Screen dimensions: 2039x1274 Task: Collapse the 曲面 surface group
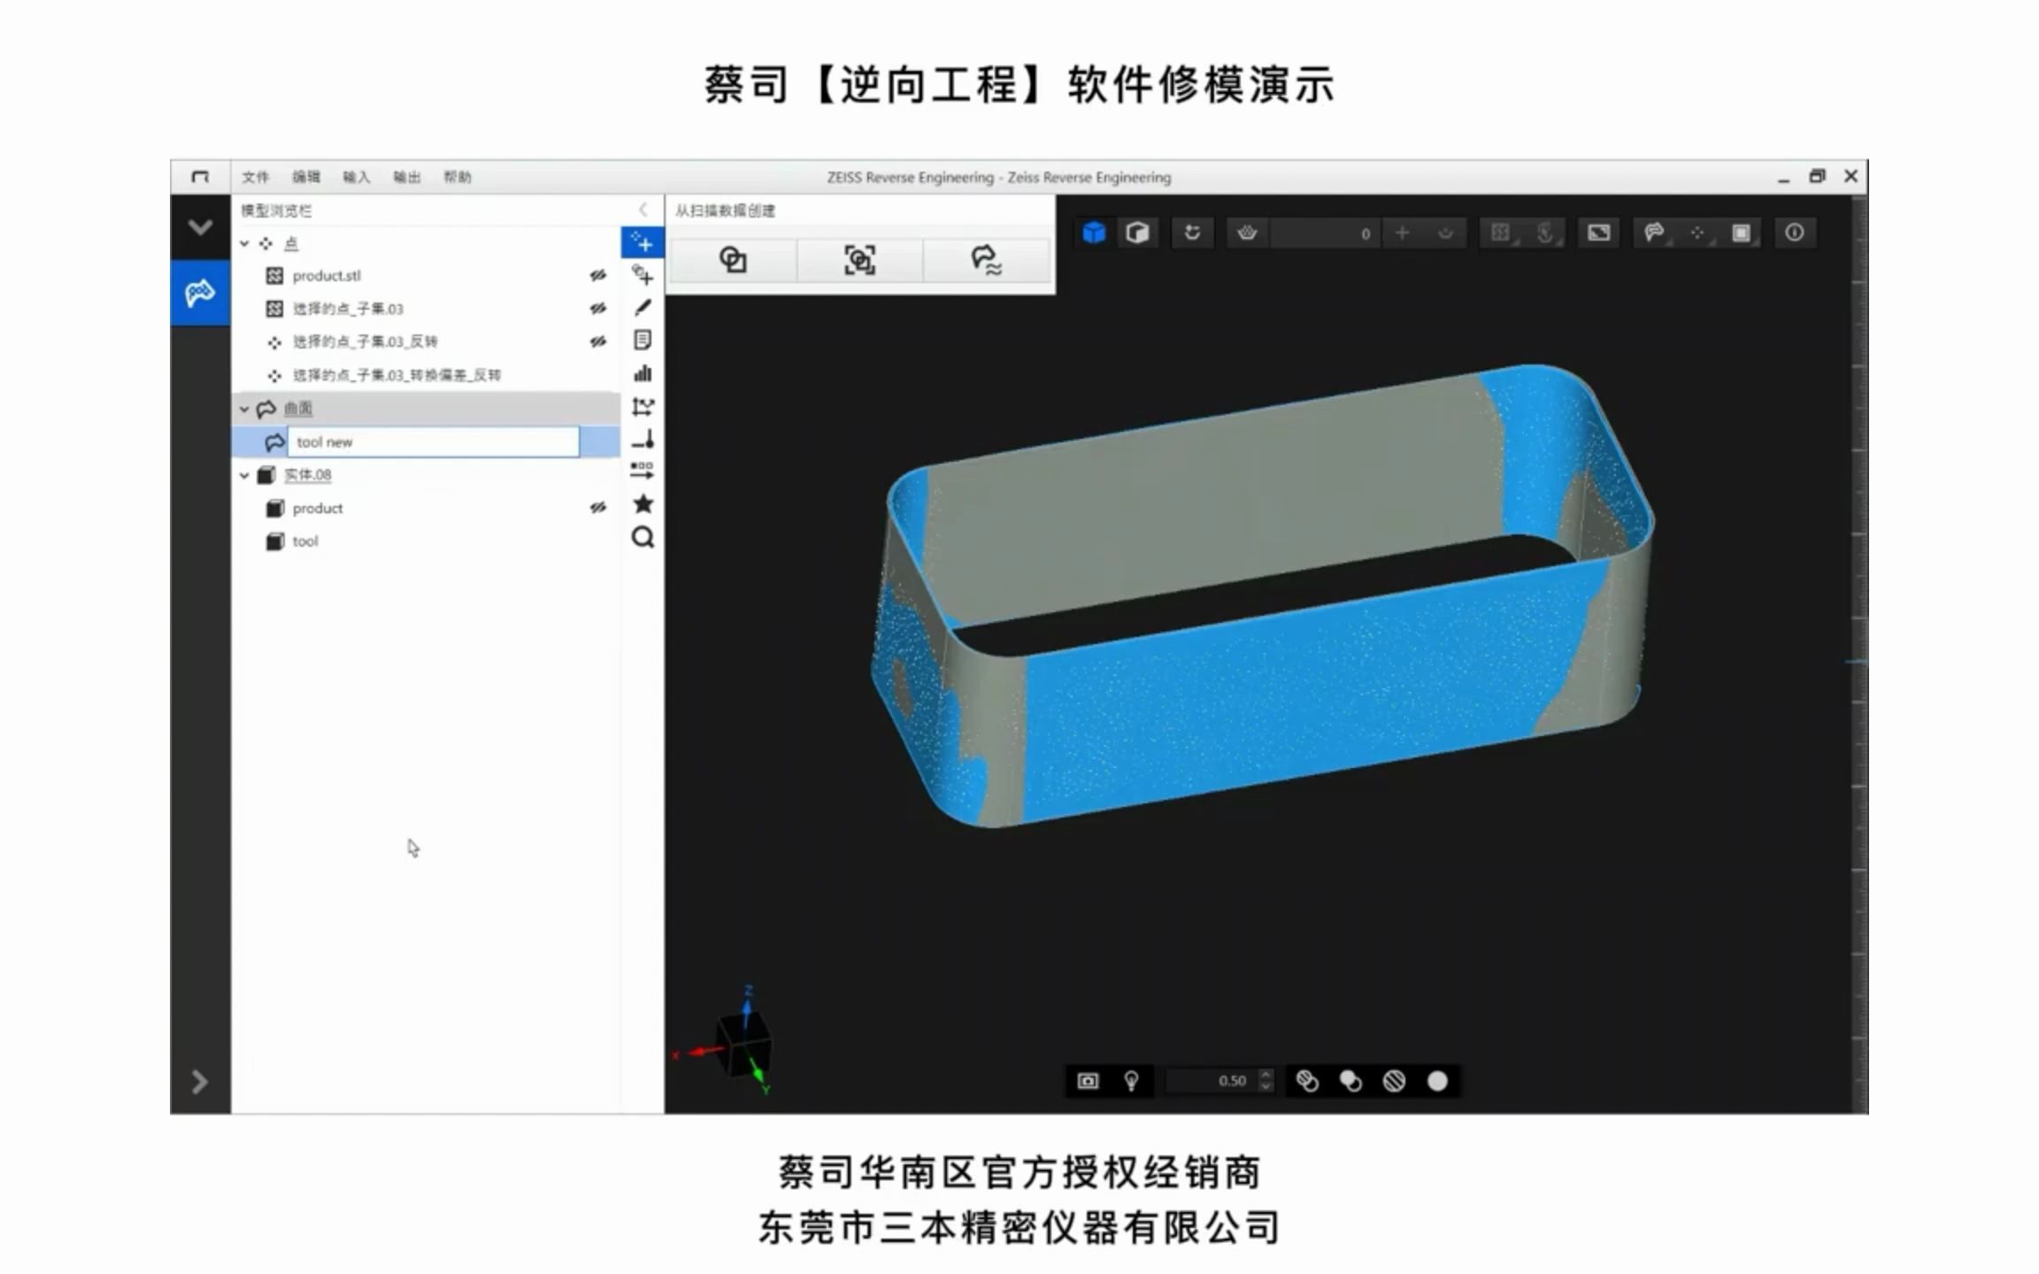(245, 408)
